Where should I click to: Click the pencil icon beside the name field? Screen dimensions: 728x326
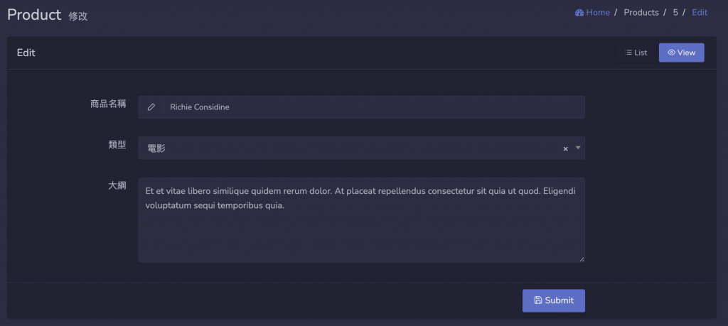click(x=151, y=107)
